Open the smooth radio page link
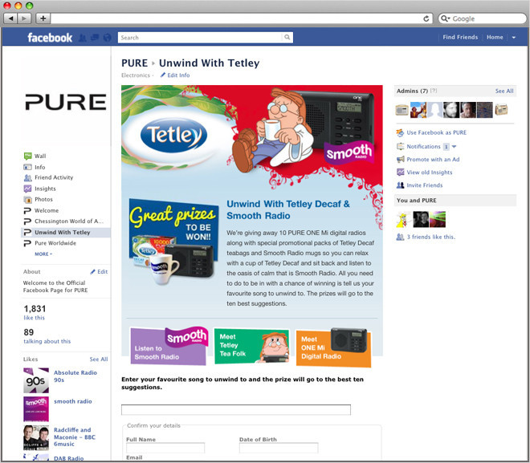This screenshot has height=463, width=530. [x=73, y=401]
